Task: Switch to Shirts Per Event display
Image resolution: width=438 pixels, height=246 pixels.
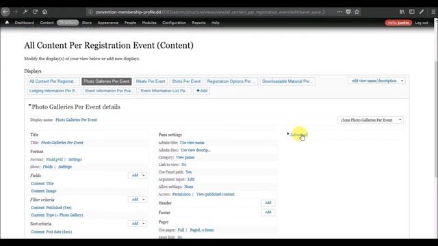Action: pyautogui.click(x=186, y=81)
